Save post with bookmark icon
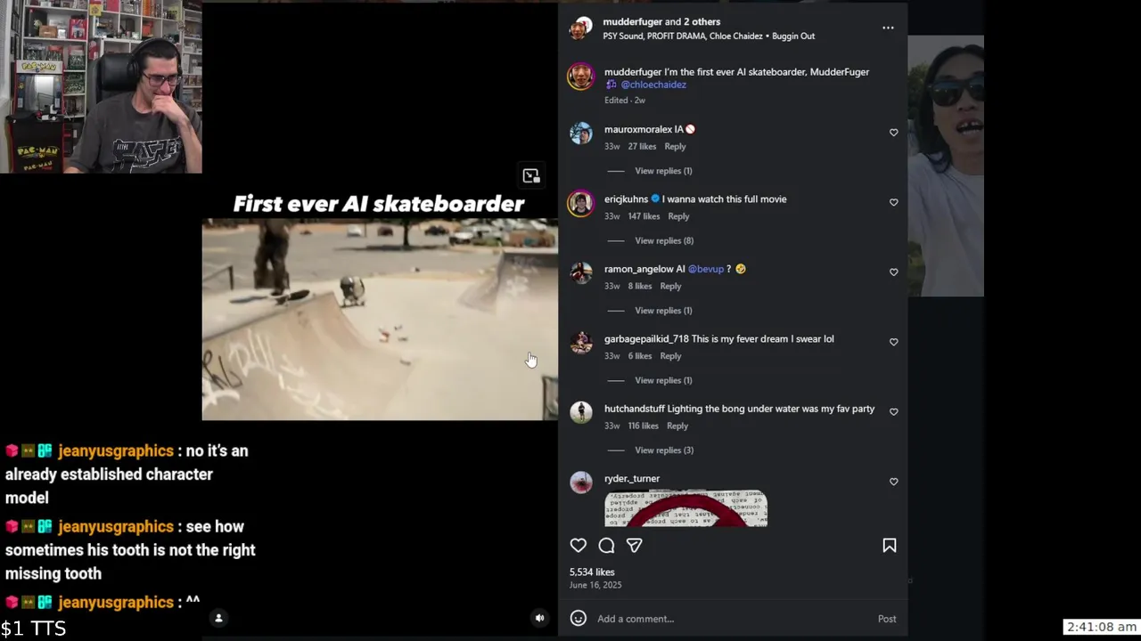 point(889,546)
